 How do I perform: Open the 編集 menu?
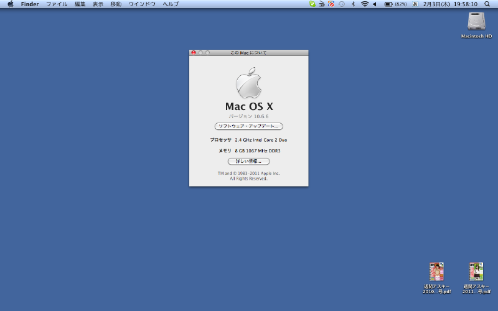80,4
